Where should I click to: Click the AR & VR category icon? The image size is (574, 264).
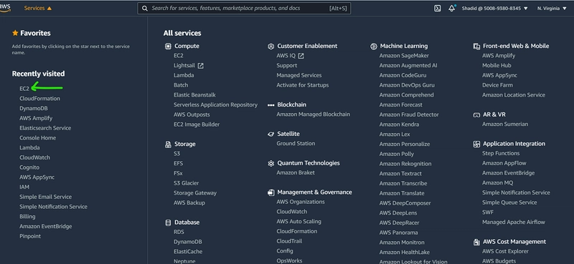pyautogui.click(x=476, y=114)
